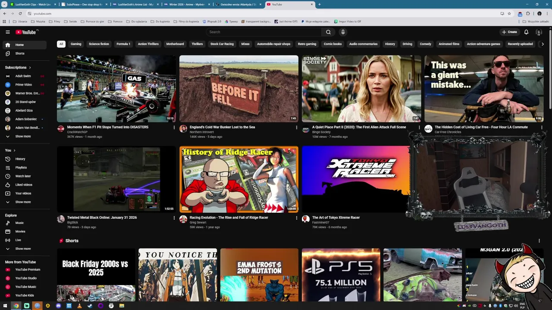Open the Subscriptions section chevron
The image size is (552, 310).
coord(30,68)
